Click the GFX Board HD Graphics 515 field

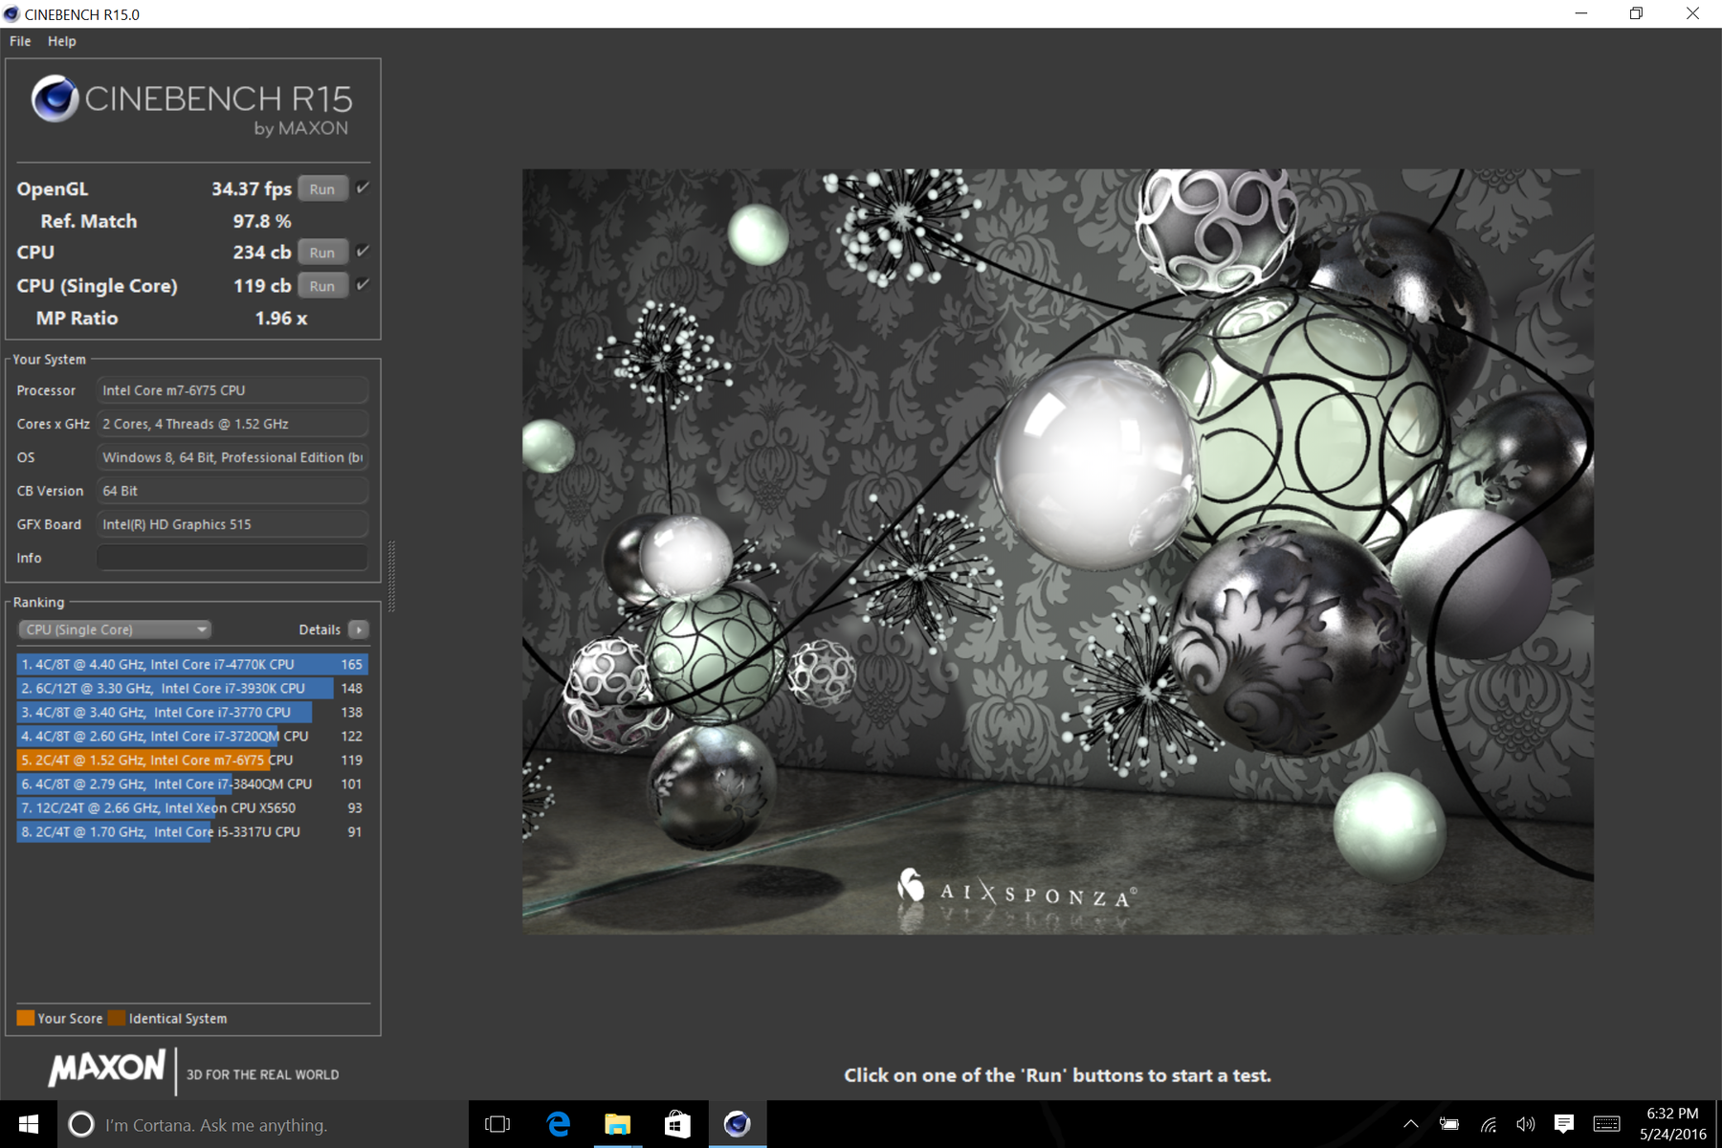[x=232, y=524]
